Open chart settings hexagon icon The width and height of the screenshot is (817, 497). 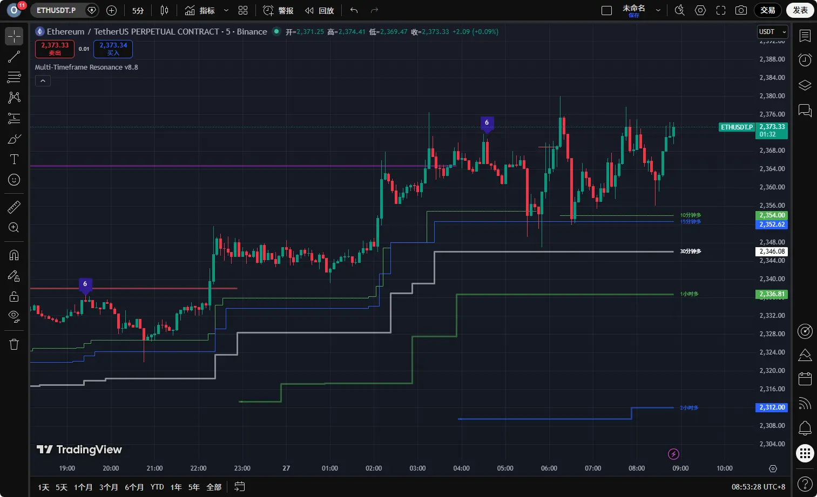[x=700, y=10]
